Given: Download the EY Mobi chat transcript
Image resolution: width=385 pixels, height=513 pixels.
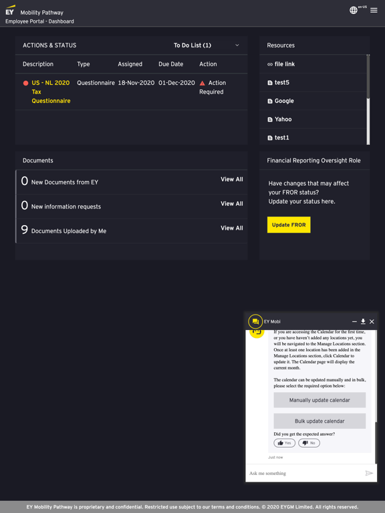Looking at the screenshot, I should tap(363, 321).
